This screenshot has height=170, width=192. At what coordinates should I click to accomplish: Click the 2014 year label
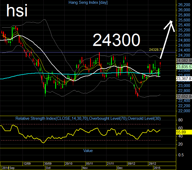click(x=6, y=168)
